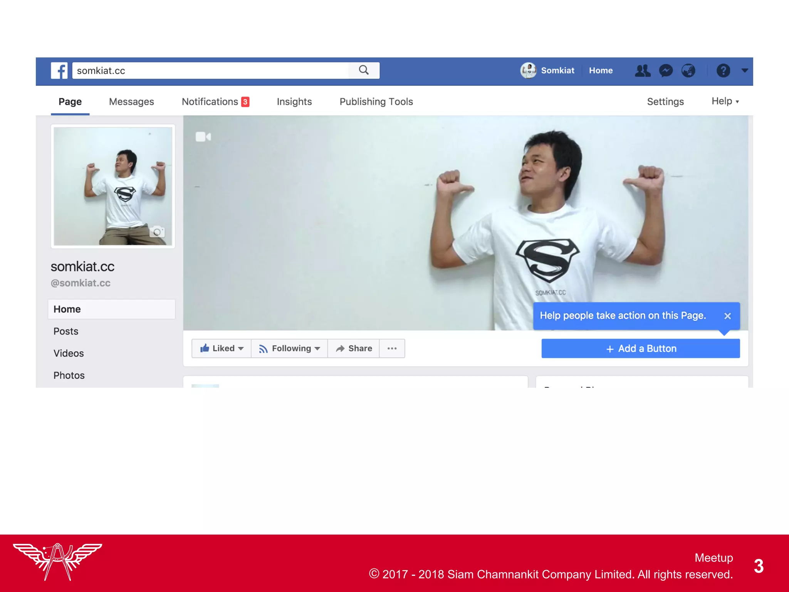789x592 pixels.
Task: Dismiss the Help people take action tooltip
Action: [x=727, y=316]
